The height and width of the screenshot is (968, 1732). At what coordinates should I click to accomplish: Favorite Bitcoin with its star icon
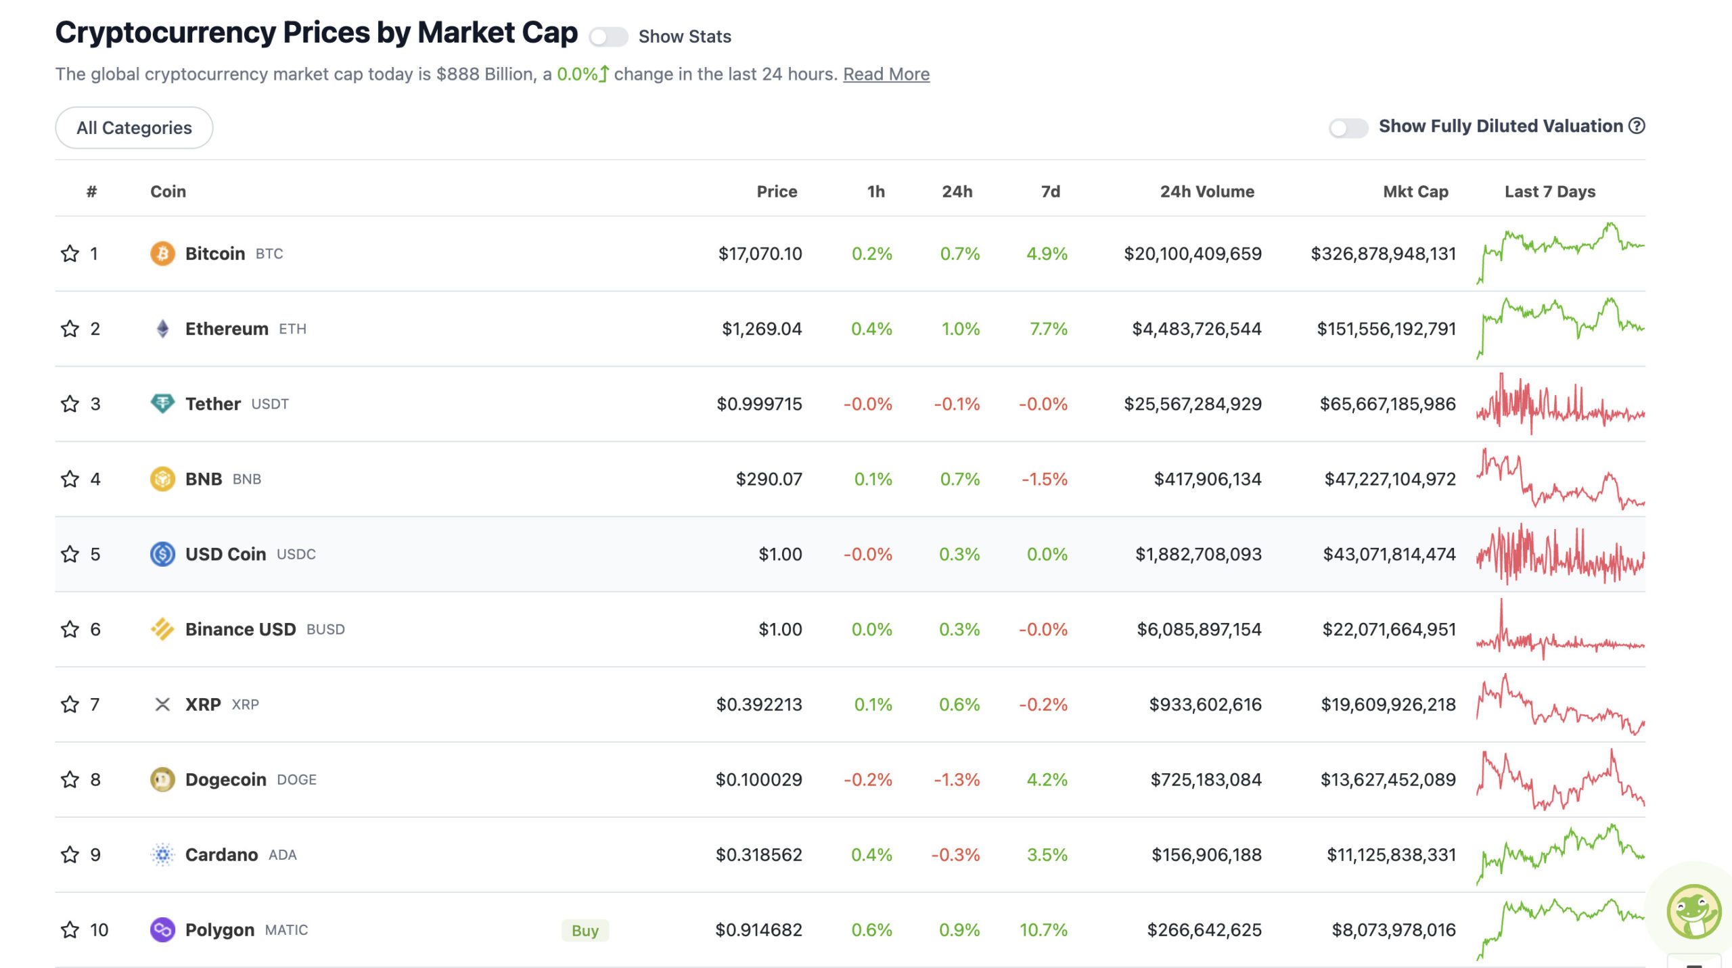(70, 254)
